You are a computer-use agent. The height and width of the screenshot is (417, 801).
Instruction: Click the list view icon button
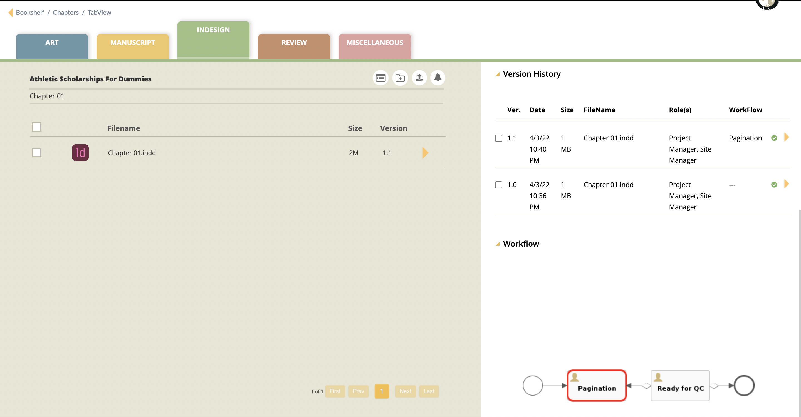pyautogui.click(x=380, y=78)
